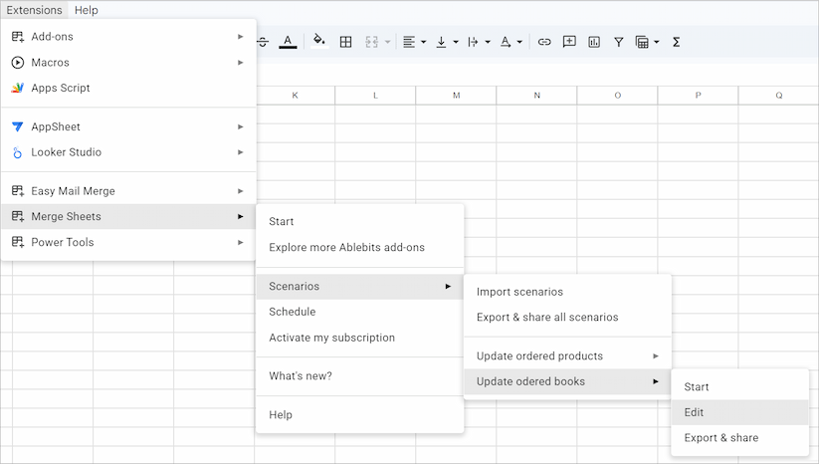This screenshot has height=464, width=819.
Task: Expand the filter views dropdown arrow
Action: (x=657, y=42)
